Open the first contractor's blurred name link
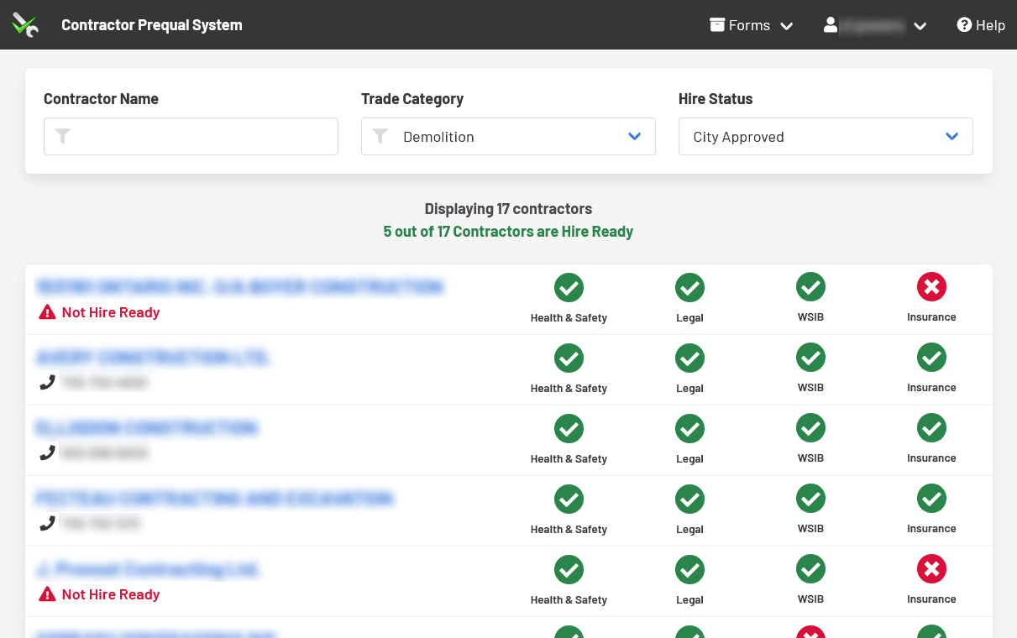Viewport: 1017px width, 638px height. tap(239, 287)
